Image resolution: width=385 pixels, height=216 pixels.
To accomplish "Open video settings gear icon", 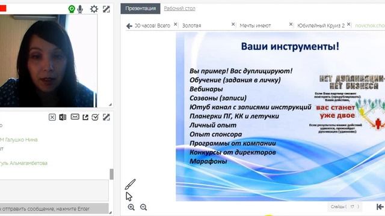I will (94, 9).
